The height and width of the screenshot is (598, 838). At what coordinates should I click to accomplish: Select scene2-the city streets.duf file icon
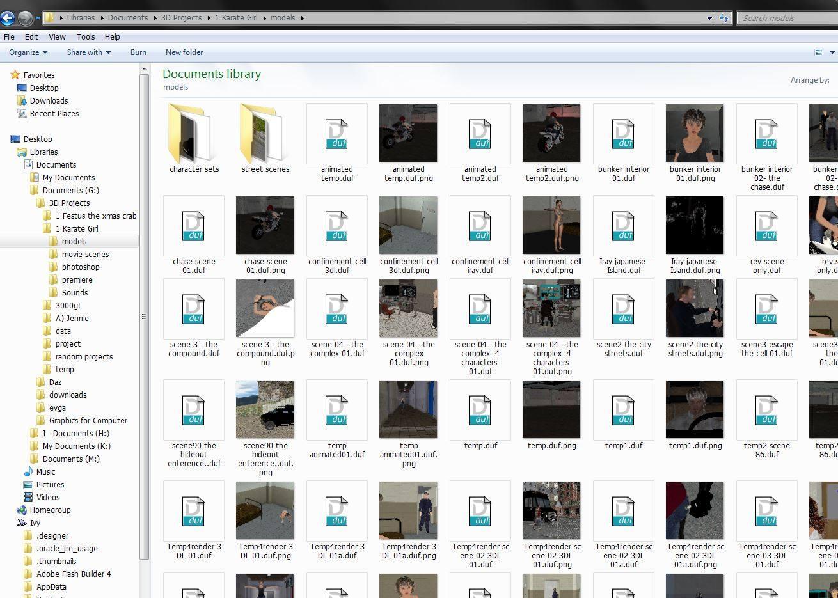tap(624, 308)
